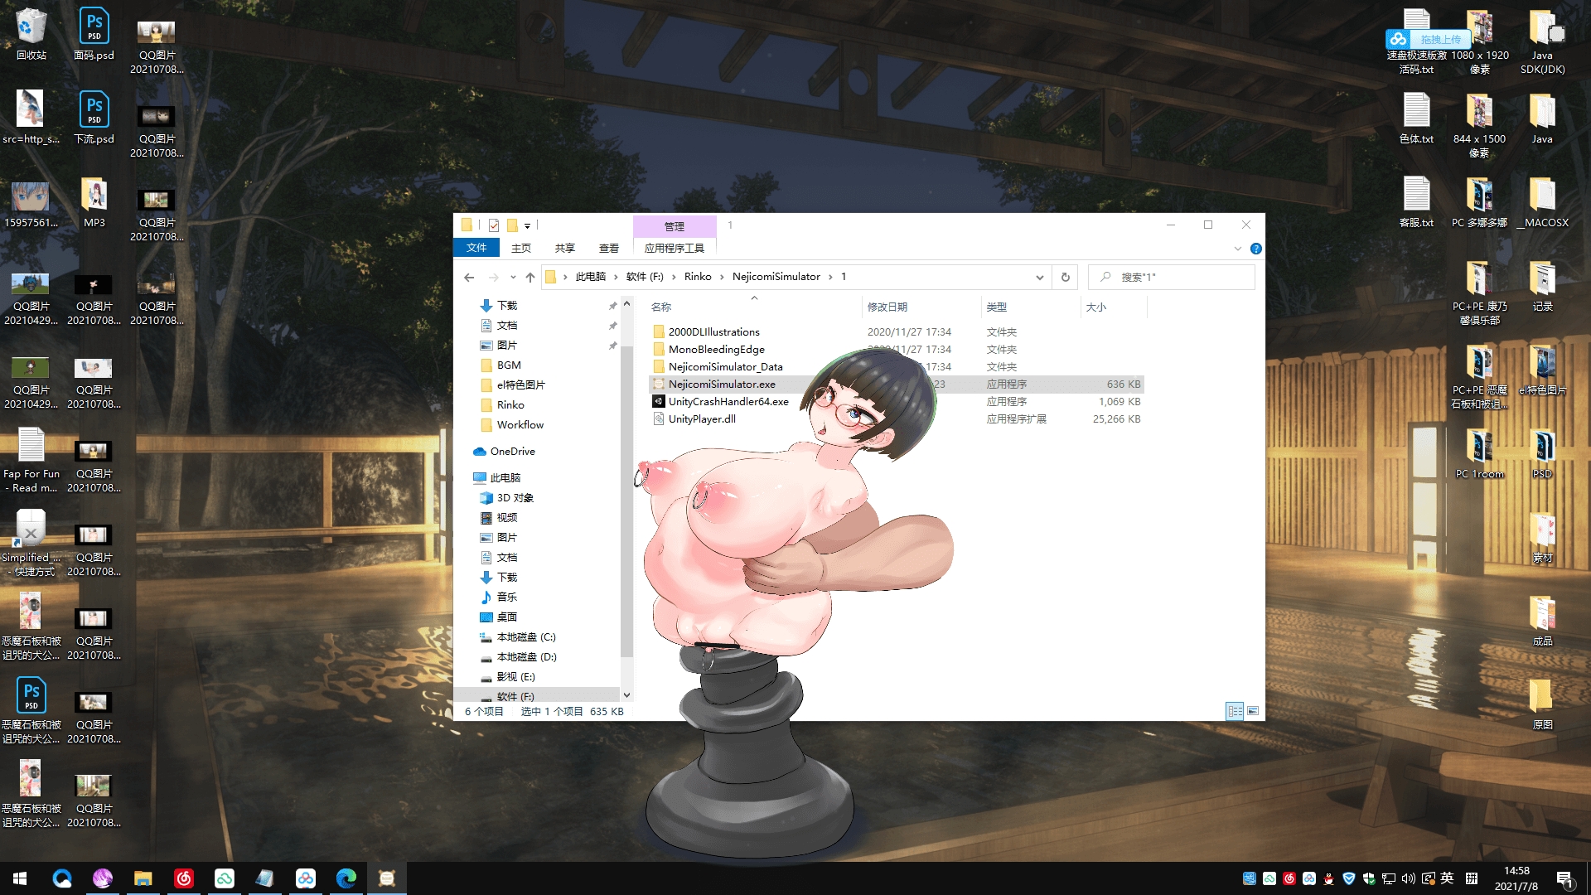Select the MonoBleedingEdge folder
This screenshot has height=895, width=1591.
[716, 350]
